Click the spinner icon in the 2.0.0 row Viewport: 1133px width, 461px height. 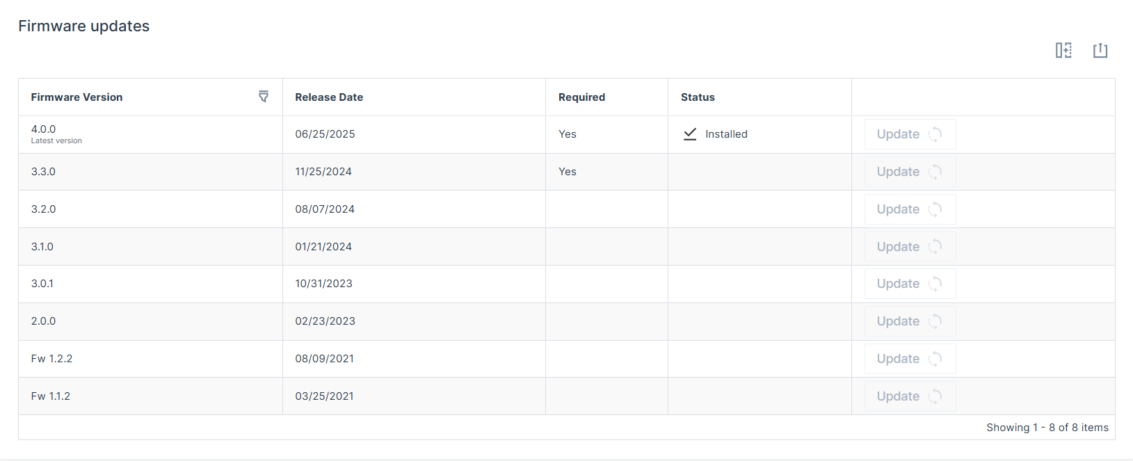935,321
